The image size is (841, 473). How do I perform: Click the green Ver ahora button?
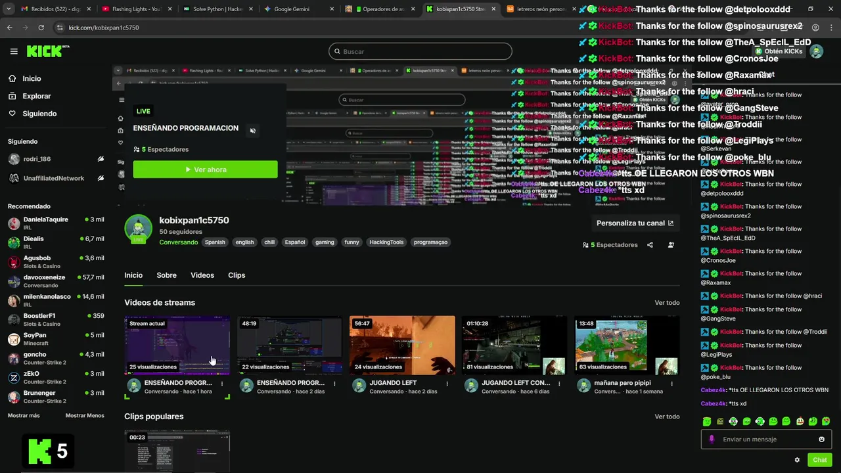click(205, 169)
